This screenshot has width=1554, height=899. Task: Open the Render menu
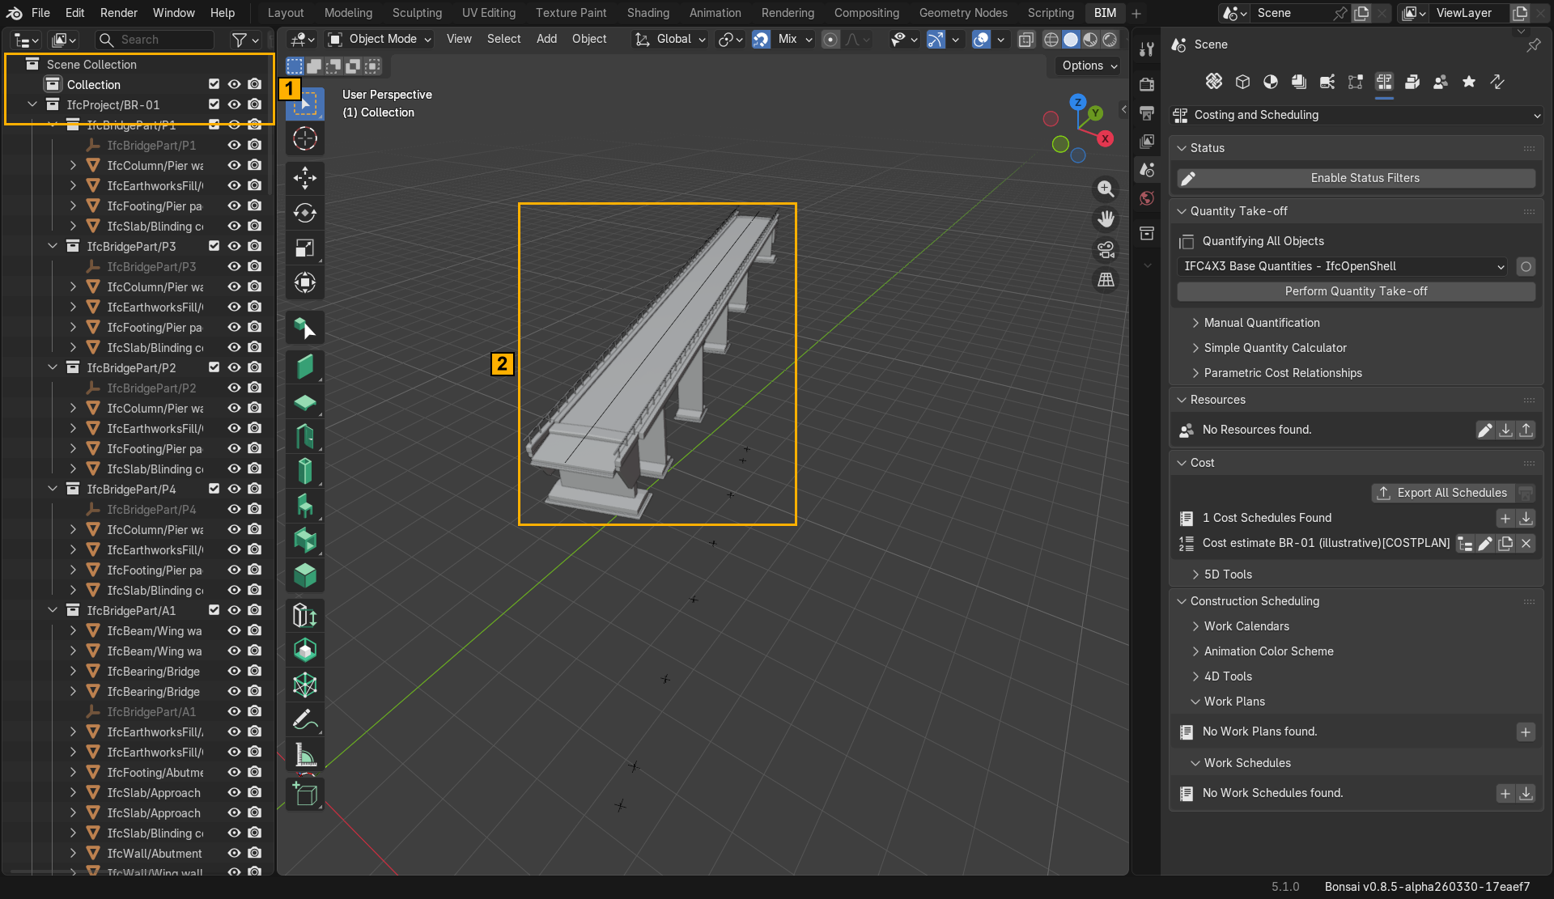coord(119,13)
